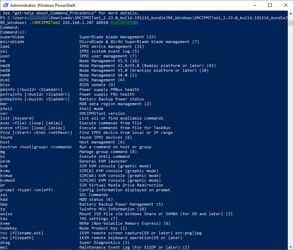Screen dimensions: 294x250
Task: Click the 'microblade' command text
Action: [12, 42]
